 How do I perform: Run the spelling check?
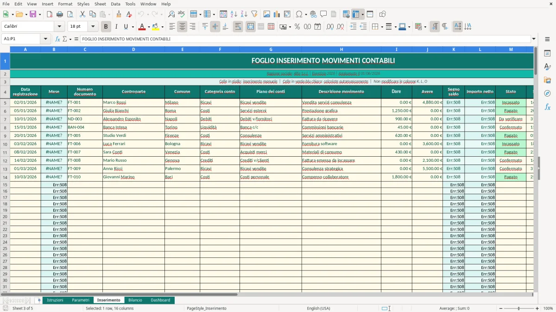click(x=182, y=14)
